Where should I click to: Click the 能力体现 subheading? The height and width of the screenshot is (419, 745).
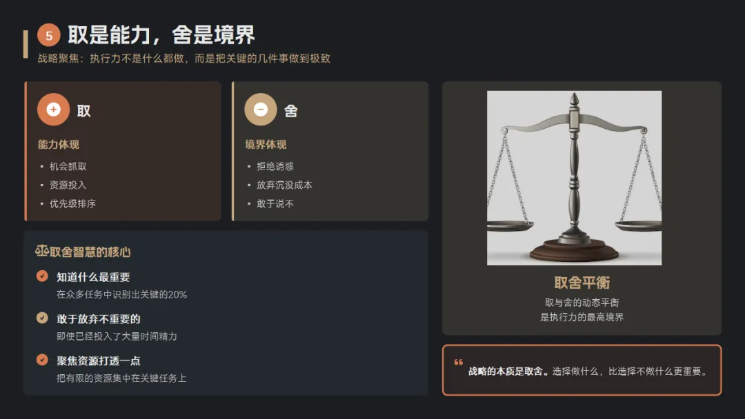(x=59, y=145)
